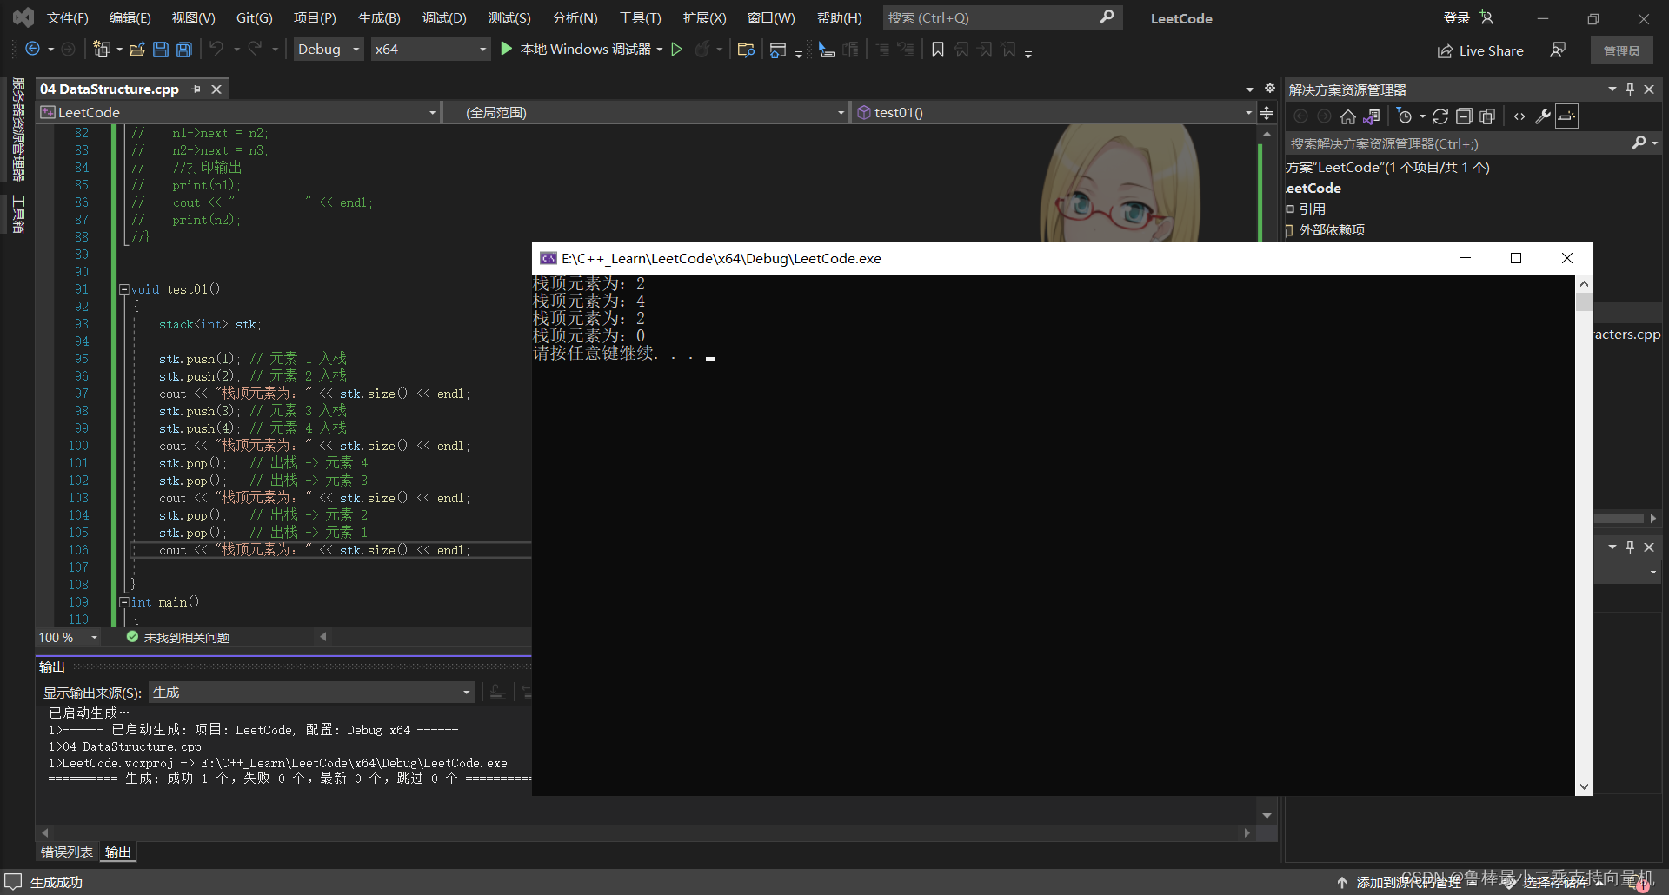The image size is (1669, 895).
Task: Open Properties wrench icon in Solution Explorer
Action: pyautogui.click(x=1543, y=116)
